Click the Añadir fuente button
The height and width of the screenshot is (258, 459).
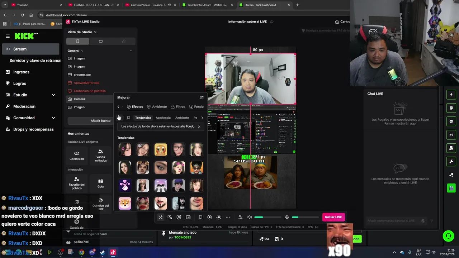pyautogui.click(x=100, y=121)
